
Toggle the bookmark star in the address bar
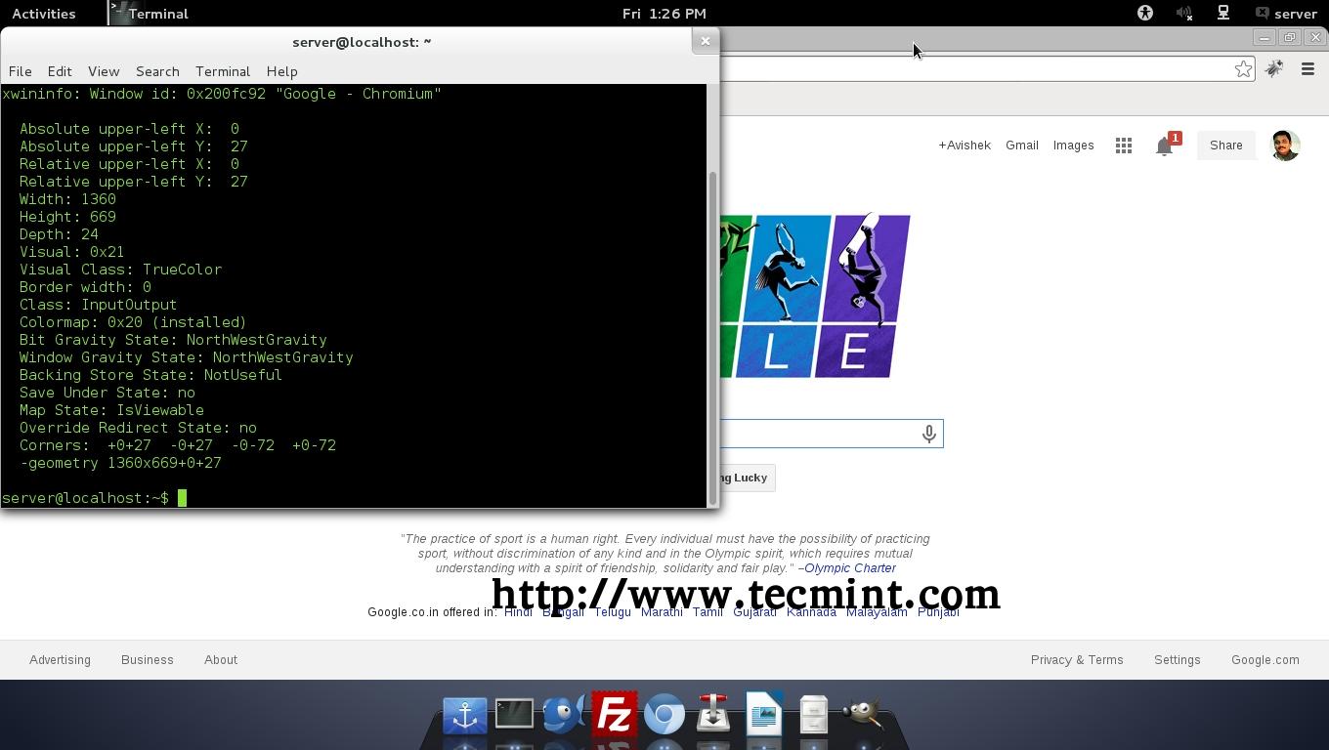[x=1243, y=68]
